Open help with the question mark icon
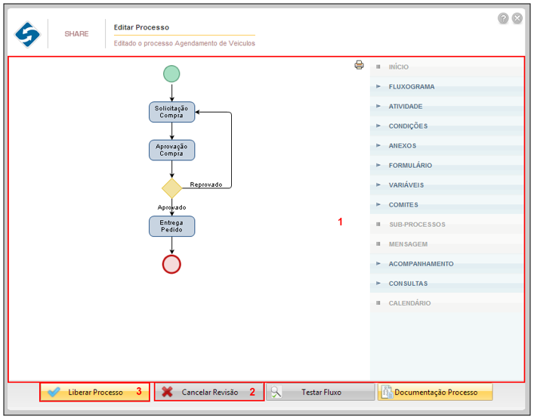Screen dimensions: 534x419 click(x=503, y=18)
